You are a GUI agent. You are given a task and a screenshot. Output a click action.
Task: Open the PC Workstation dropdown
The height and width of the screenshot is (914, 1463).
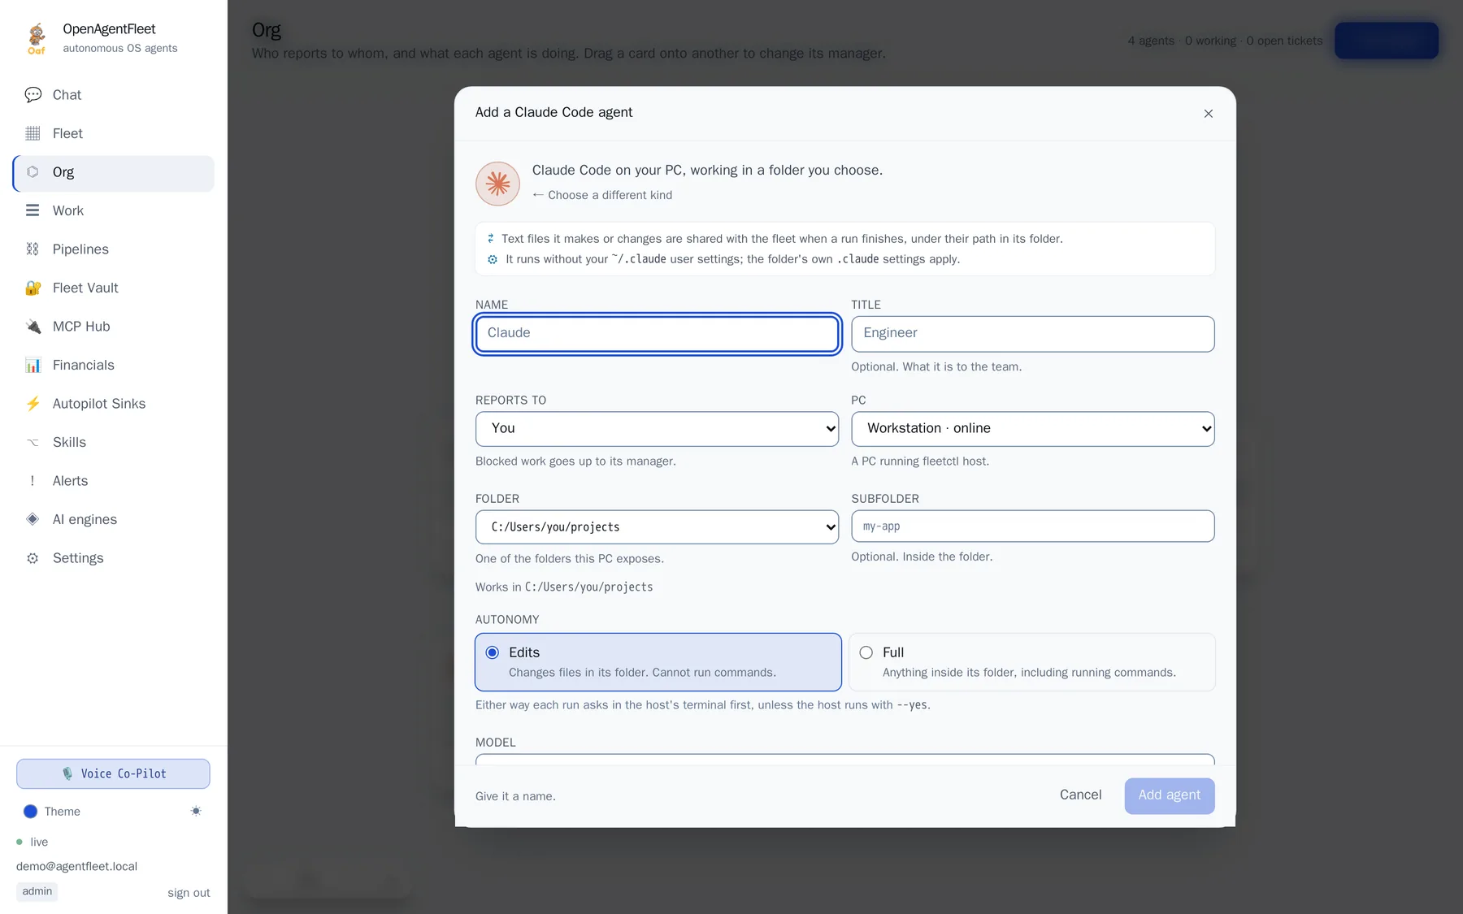1033,429
